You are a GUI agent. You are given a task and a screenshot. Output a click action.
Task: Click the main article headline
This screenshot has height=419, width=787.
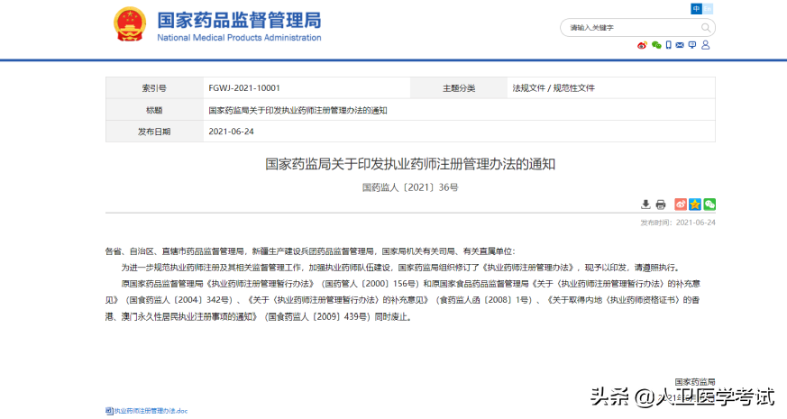click(410, 164)
